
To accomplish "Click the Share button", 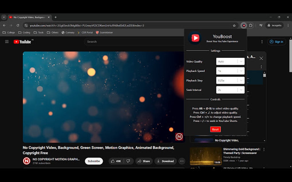I will 144,161.
